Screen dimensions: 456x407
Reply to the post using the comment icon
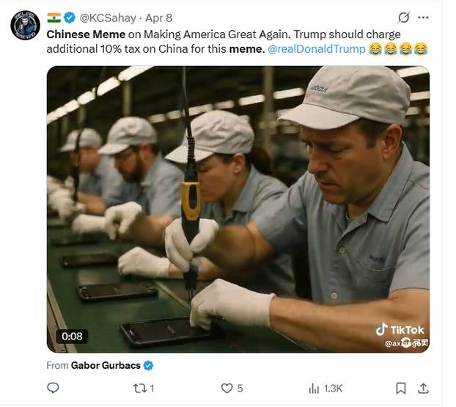(x=53, y=389)
